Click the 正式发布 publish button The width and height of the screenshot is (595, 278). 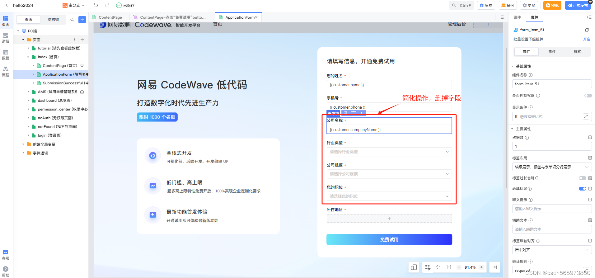click(x=578, y=5)
